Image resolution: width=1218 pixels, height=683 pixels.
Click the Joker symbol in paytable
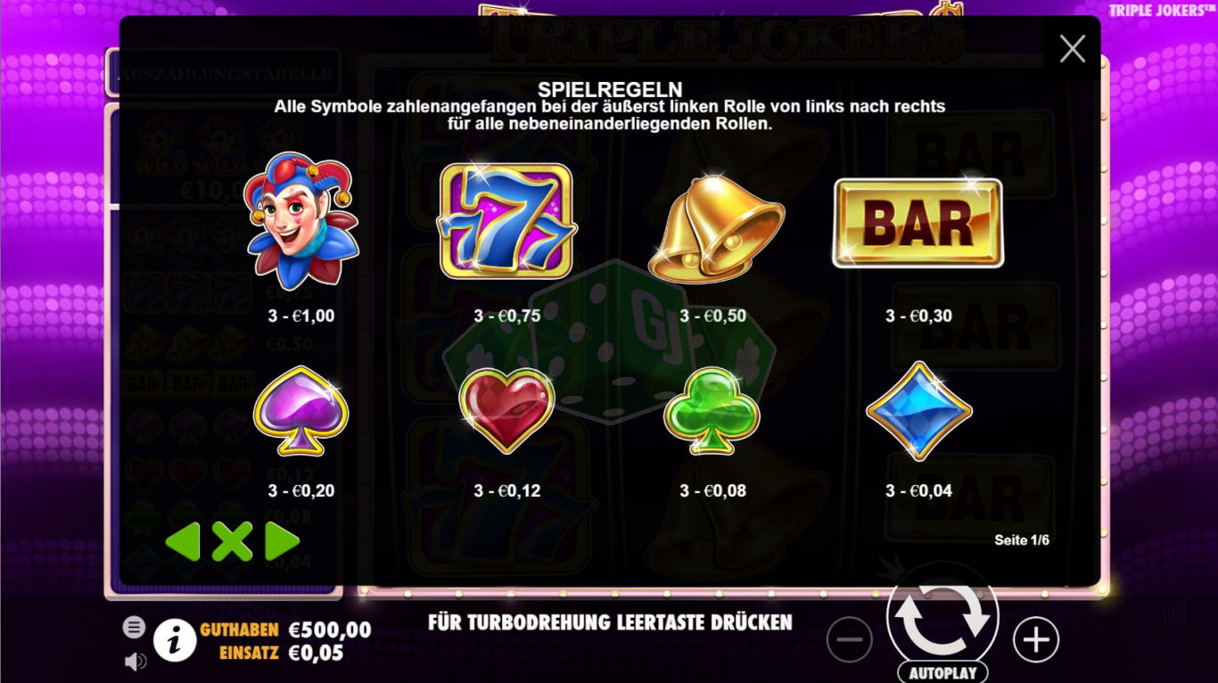click(301, 220)
